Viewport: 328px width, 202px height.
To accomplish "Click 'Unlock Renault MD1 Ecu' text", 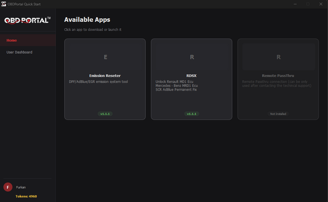I will click(x=174, y=82).
